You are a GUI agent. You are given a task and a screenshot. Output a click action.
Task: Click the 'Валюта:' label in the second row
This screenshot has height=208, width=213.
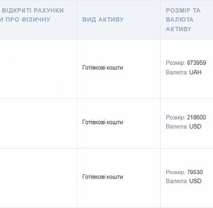point(177,126)
